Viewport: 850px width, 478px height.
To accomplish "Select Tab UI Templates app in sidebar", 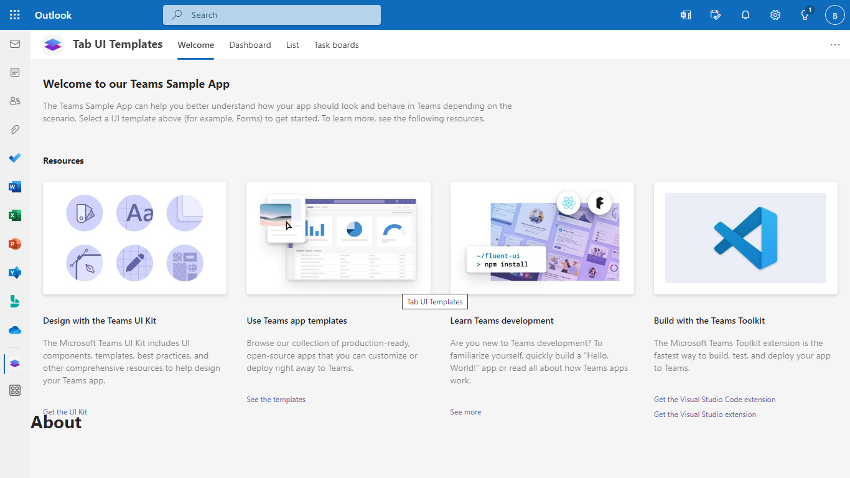I will click(15, 363).
